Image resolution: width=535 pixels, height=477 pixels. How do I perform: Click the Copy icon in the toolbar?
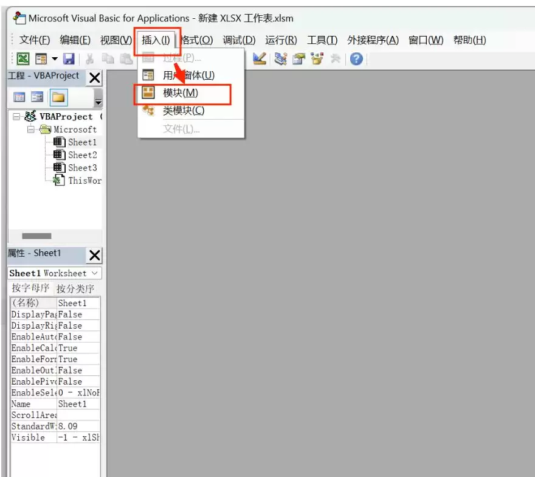108,59
